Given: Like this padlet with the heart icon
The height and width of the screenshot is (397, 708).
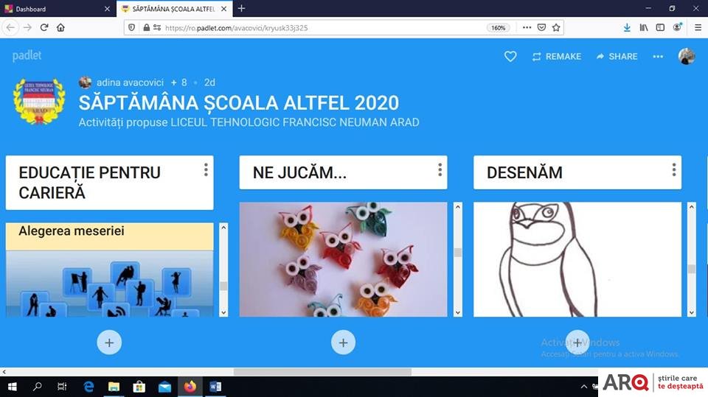Looking at the screenshot, I should (510, 57).
